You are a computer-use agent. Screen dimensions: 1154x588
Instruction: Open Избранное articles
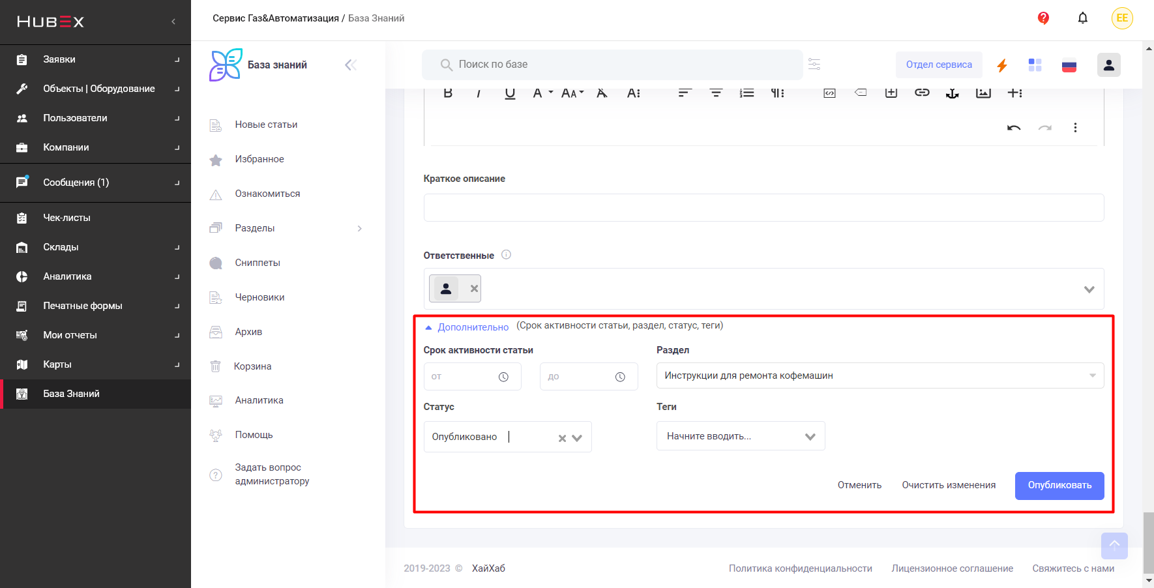click(x=259, y=159)
